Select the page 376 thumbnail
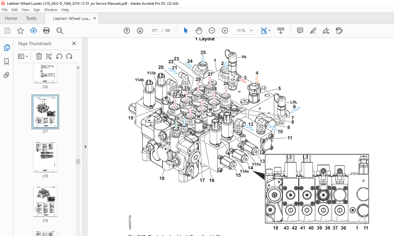This screenshot has height=236, width=394. [x=45, y=74]
